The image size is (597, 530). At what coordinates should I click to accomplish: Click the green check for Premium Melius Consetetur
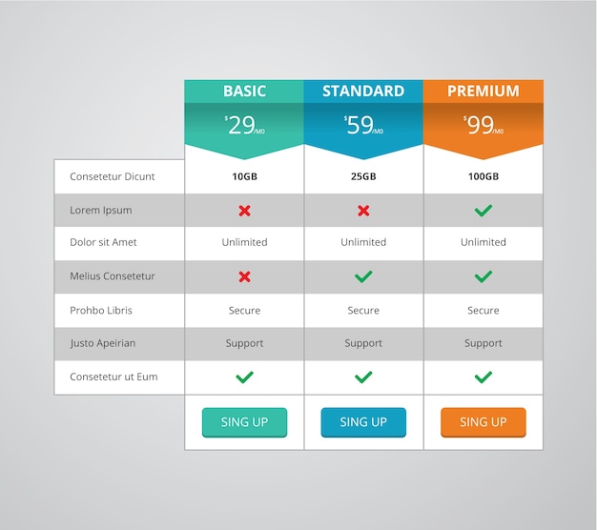click(484, 276)
